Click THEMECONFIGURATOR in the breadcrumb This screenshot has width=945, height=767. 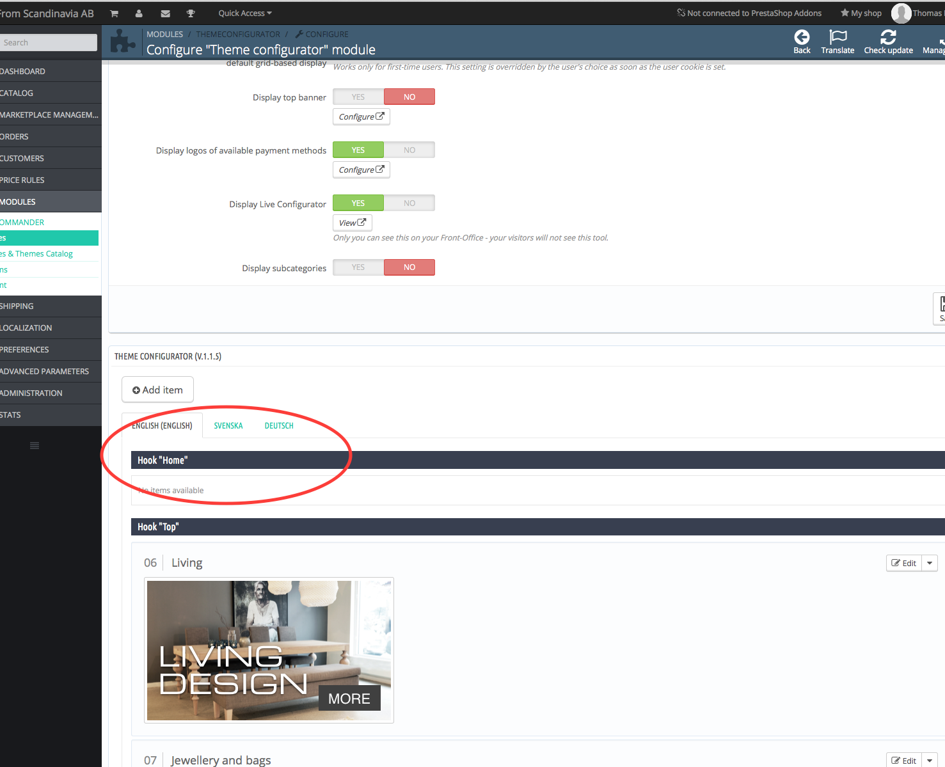coord(238,35)
